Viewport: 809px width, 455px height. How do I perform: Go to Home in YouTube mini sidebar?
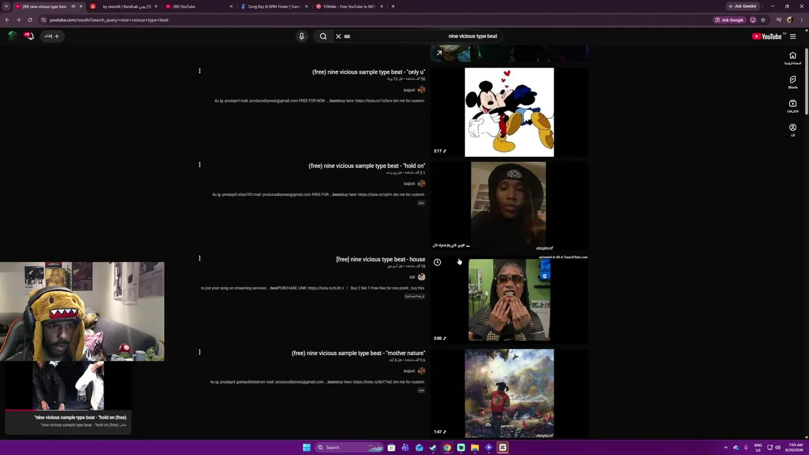(x=793, y=58)
